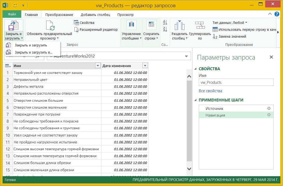Click the Split Column (Разделить столбец) icon
Viewport: 283px width, 186px height.
(180, 26)
